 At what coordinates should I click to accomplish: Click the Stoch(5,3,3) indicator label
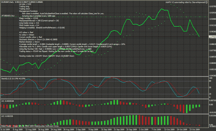[x=13, y=79]
